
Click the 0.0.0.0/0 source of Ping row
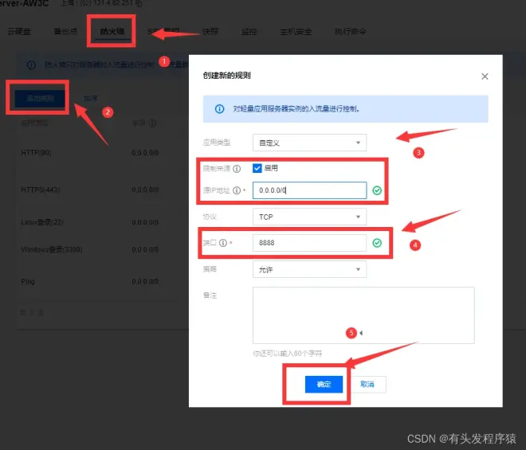pyautogui.click(x=145, y=282)
